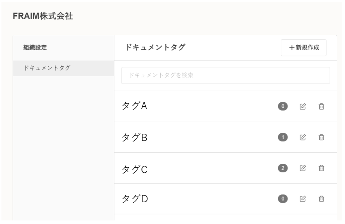Click the trash icon for タグB

coord(321,137)
